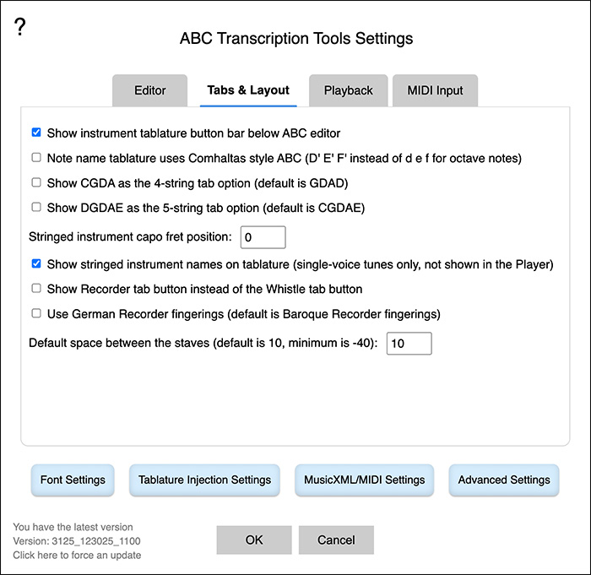This screenshot has height=575, width=591.
Task: Disable instrument tablature button bar checkbox
Action: [36, 133]
